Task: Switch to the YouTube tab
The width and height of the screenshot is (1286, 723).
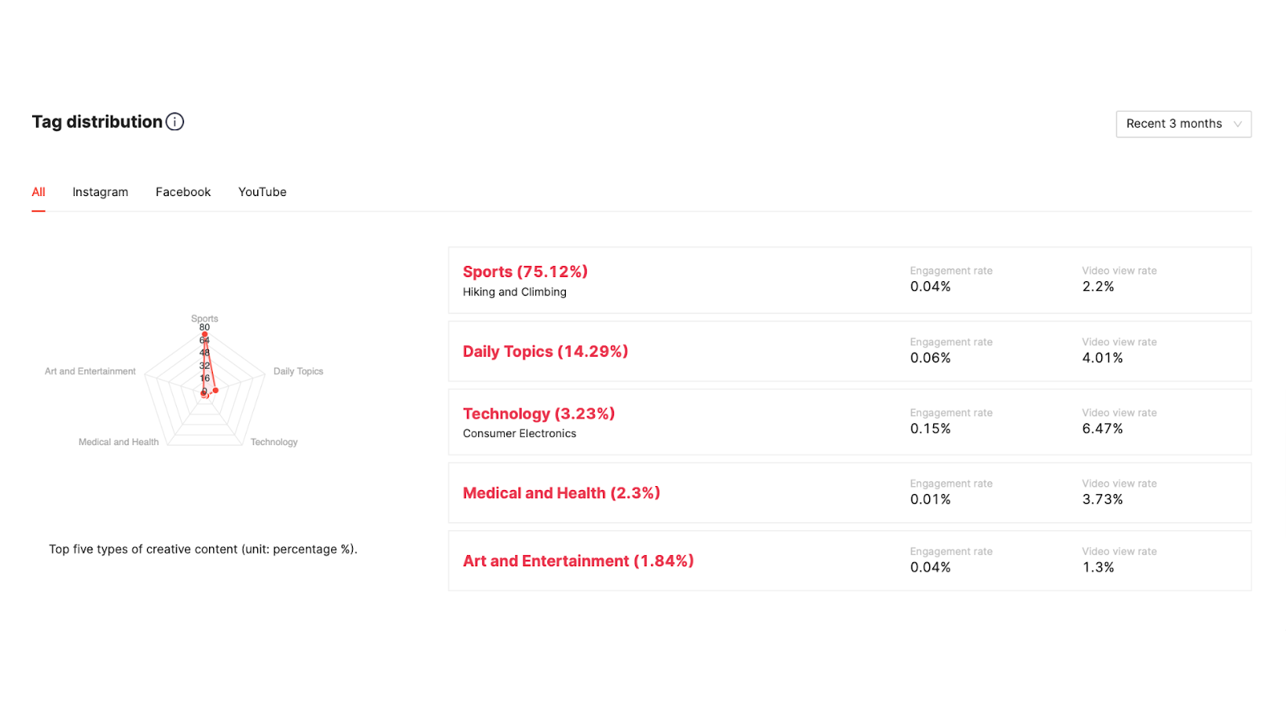Action: click(x=262, y=192)
